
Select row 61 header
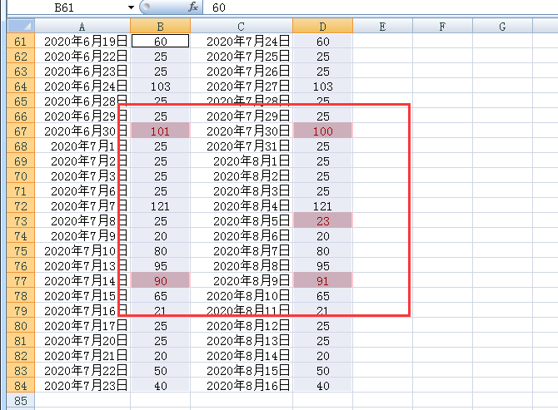coord(21,42)
